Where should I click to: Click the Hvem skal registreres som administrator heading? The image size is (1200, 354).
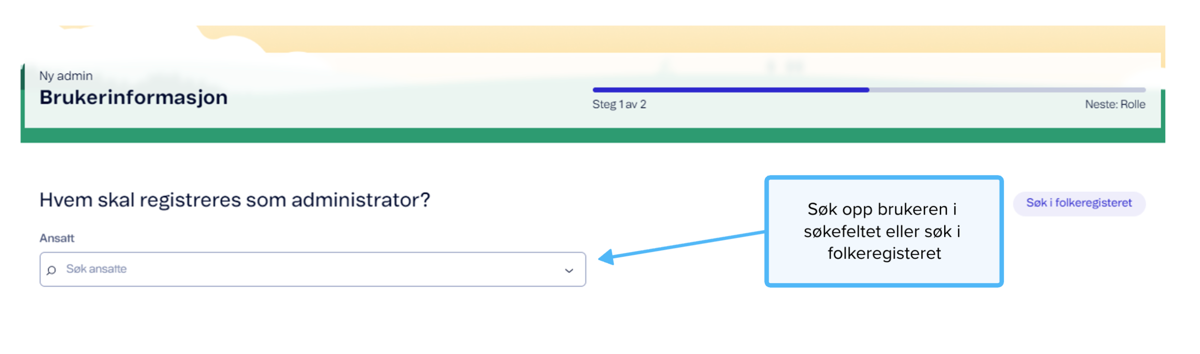tap(235, 200)
